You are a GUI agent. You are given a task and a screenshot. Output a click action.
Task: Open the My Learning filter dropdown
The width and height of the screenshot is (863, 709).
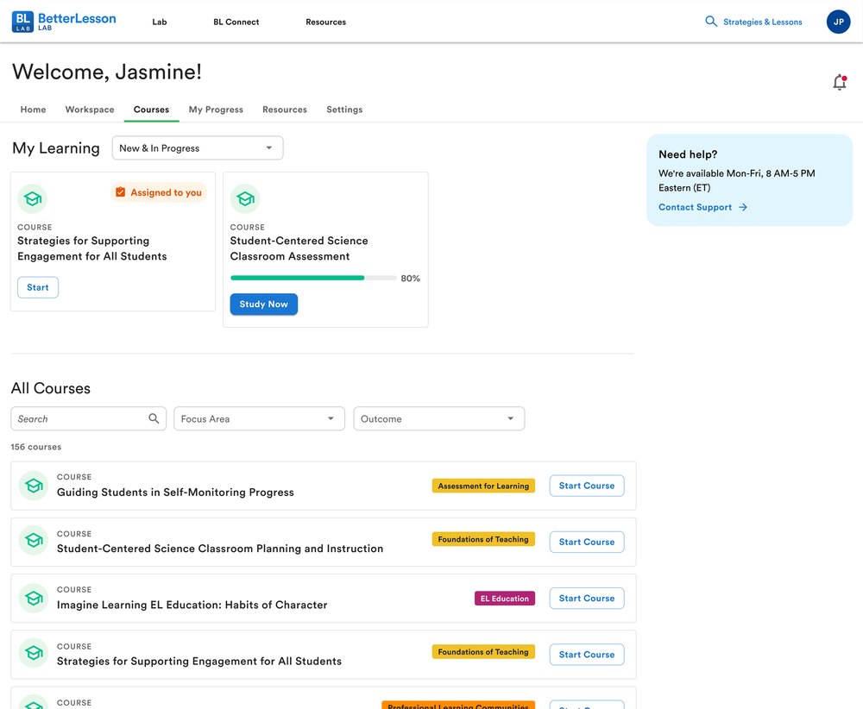click(198, 148)
